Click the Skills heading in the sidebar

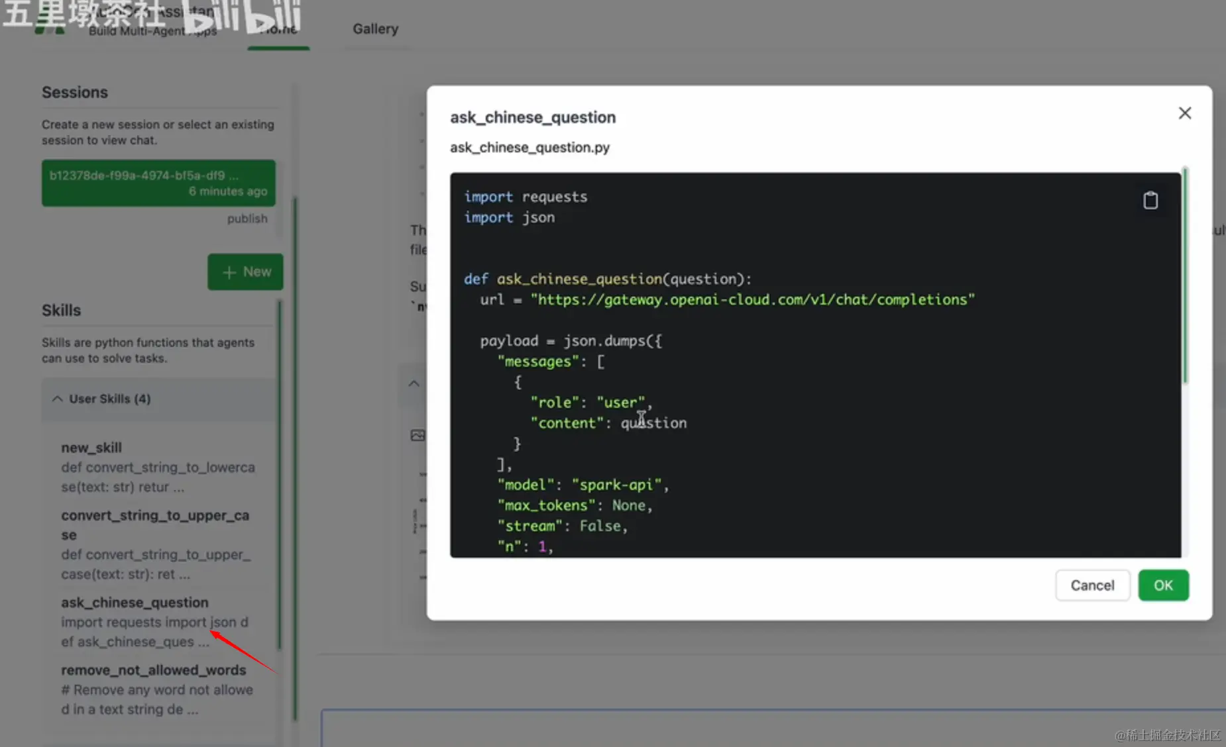(x=61, y=310)
